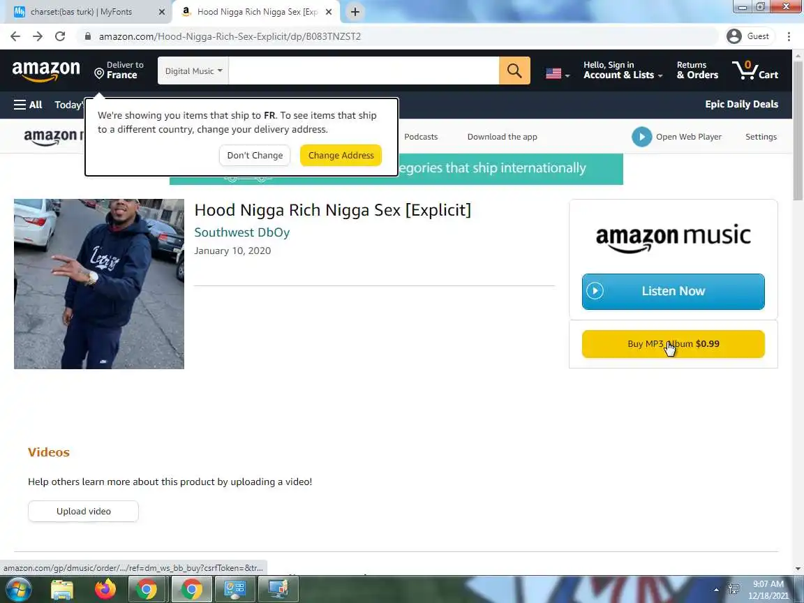Reload the page with refresh icon

[60, 36]
